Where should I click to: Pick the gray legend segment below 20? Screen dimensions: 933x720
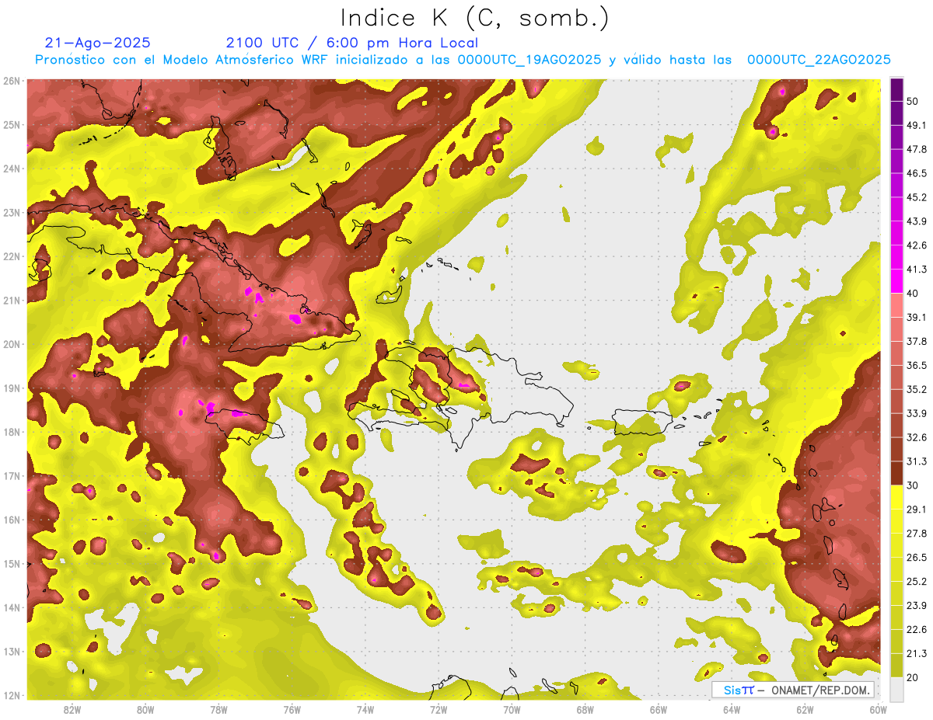click(x=896, y=688)
